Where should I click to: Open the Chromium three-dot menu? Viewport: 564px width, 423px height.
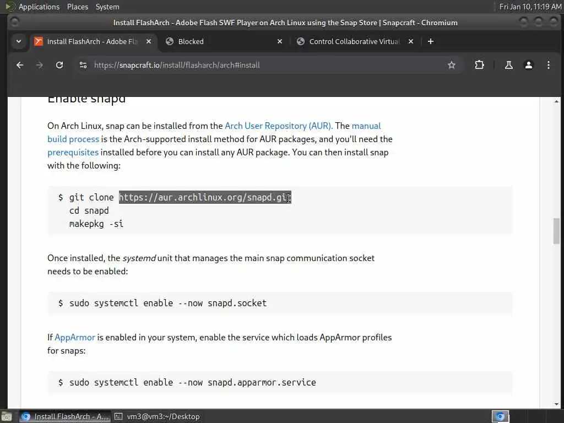pyautogui.click(x=548, y=65)
